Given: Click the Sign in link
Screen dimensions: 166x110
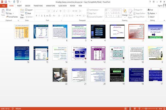Looking at the screenshot, I should 160,6.
